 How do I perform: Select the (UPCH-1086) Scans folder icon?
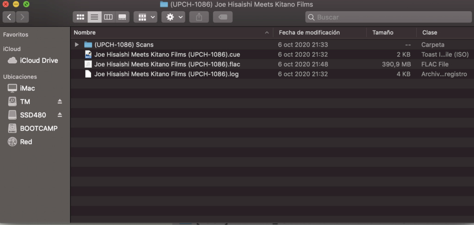88,45
